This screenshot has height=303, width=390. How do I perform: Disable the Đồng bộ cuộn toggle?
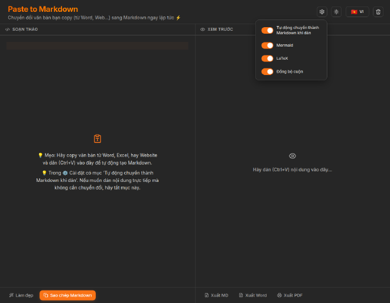click(267, 71)
